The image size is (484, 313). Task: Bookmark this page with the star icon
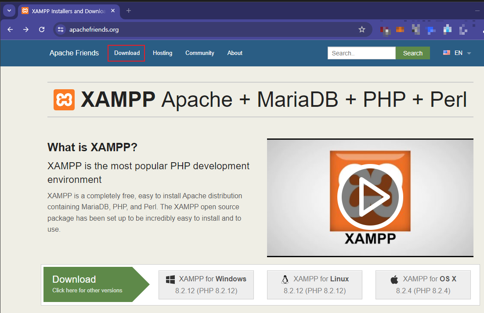362,29
